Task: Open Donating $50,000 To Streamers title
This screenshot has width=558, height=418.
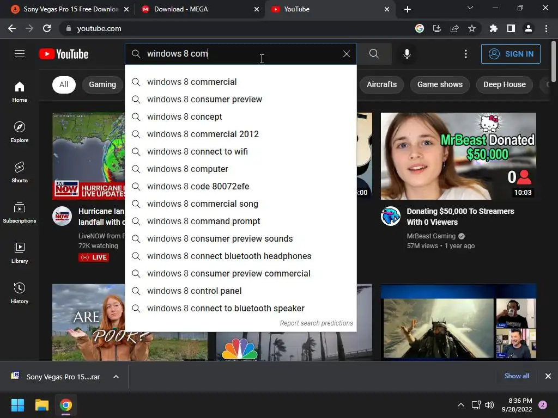Action: [460, 217]
